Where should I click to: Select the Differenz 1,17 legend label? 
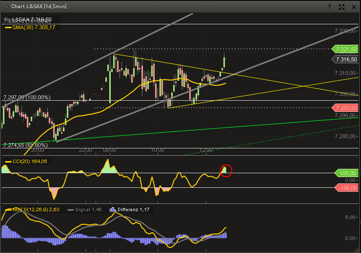point(134,209)
